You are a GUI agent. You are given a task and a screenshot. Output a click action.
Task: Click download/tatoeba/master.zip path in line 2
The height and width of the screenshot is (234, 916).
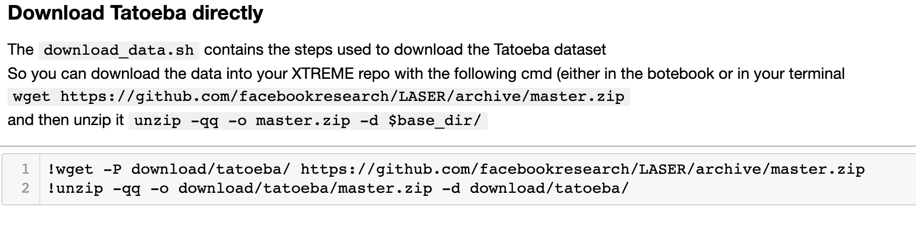[305, 188]
